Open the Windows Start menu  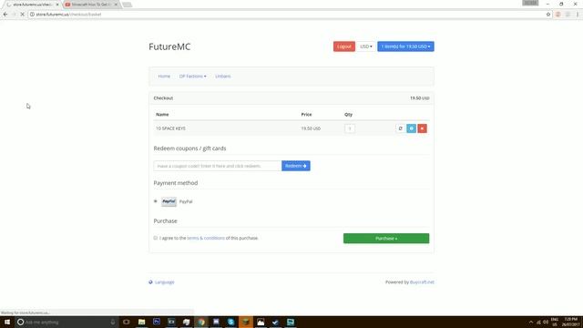tap(7, 322)
